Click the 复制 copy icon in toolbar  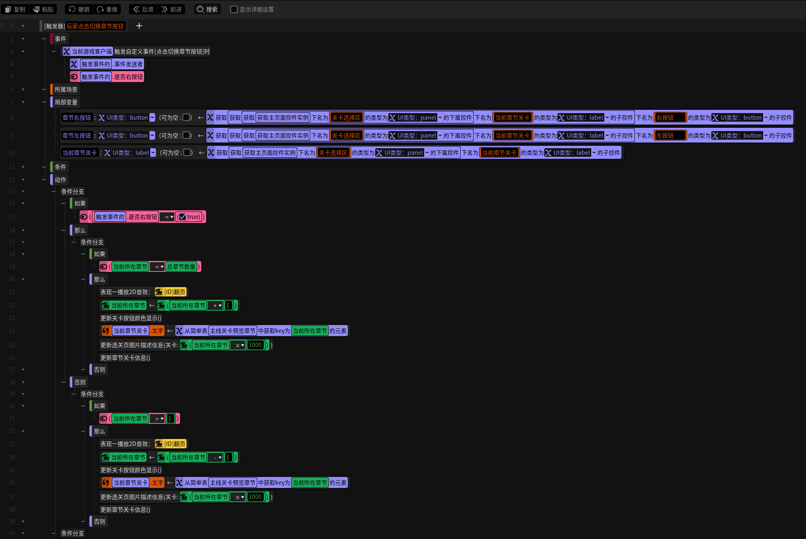[8, 9]
